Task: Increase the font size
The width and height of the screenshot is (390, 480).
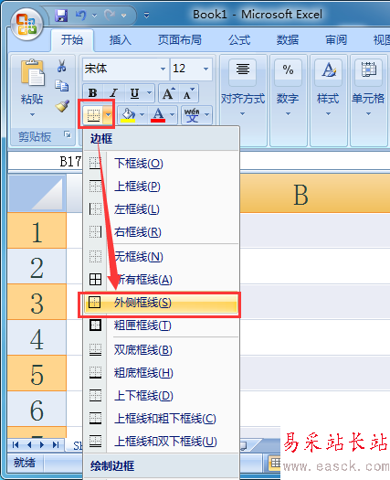Action: [169, 93]
